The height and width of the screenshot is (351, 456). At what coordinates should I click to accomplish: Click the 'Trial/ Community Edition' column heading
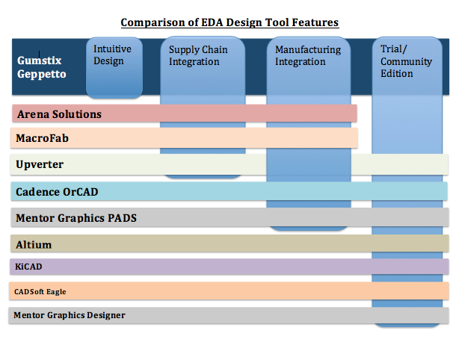click(406, 61)
